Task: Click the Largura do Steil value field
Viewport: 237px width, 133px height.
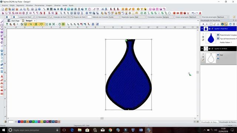Action: (x=34, y=17)
